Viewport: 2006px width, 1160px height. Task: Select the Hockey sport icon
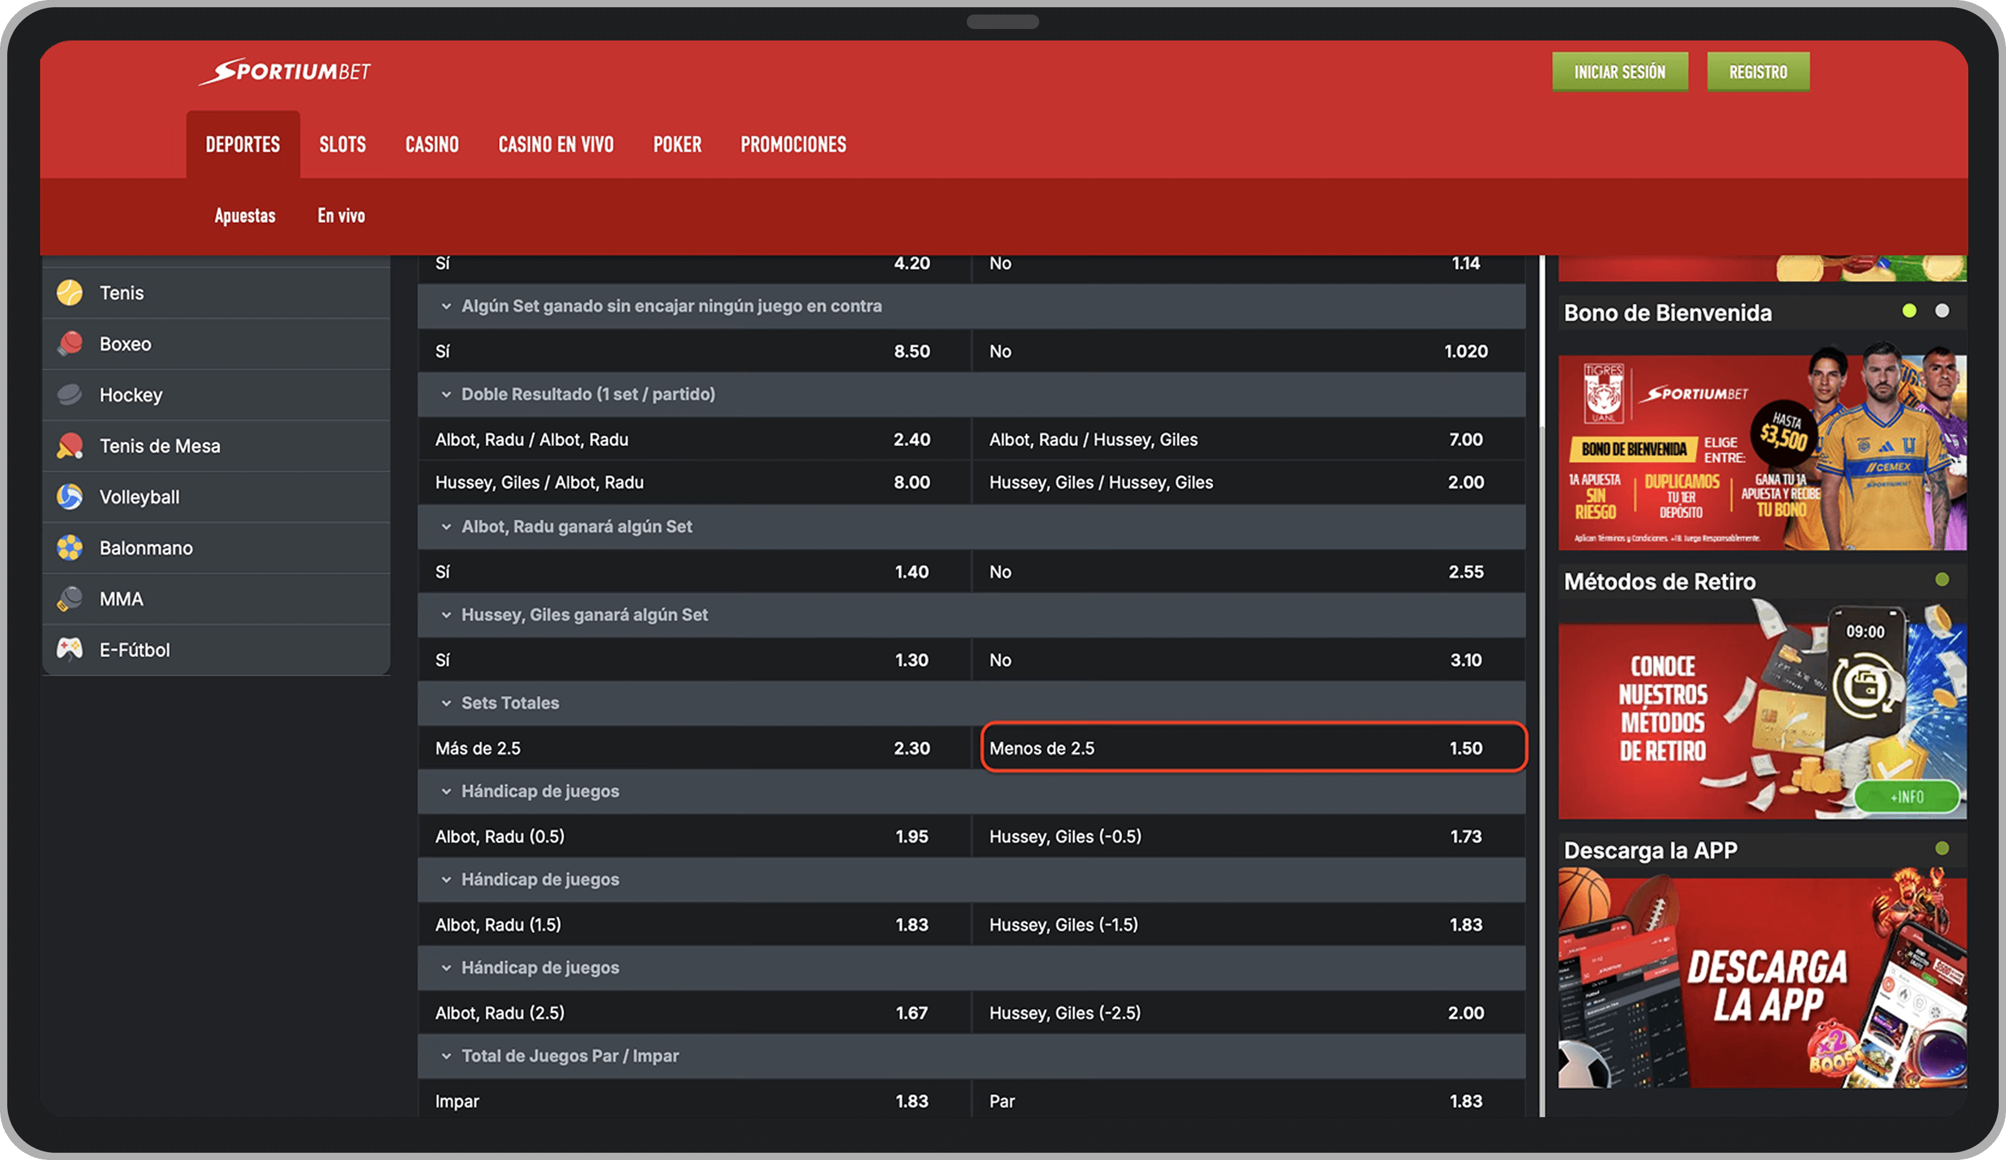[71, 394]
